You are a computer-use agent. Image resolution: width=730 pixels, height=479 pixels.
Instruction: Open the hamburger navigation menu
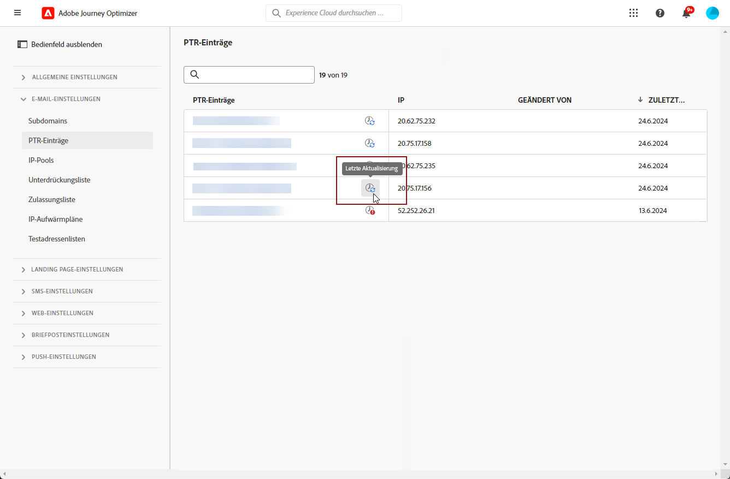(17, 13)
